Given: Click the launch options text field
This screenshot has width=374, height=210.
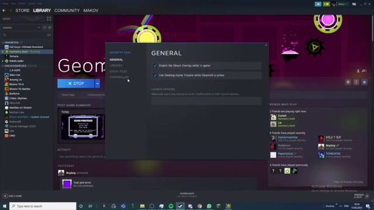Looking at the screenshot, I should tap(206, 101).
